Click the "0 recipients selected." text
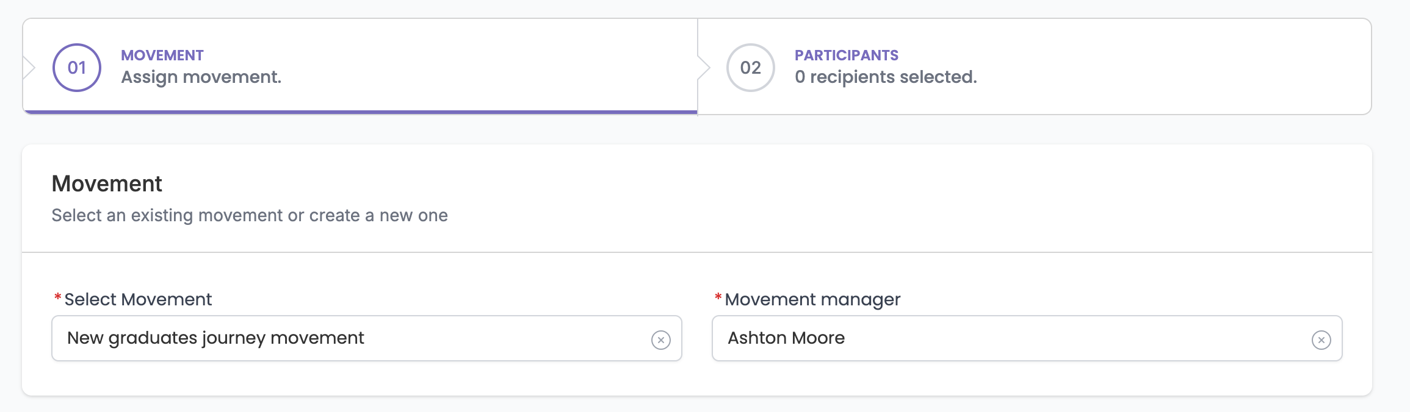This screenshot has width=1410, height=412. tap(886, 77)
